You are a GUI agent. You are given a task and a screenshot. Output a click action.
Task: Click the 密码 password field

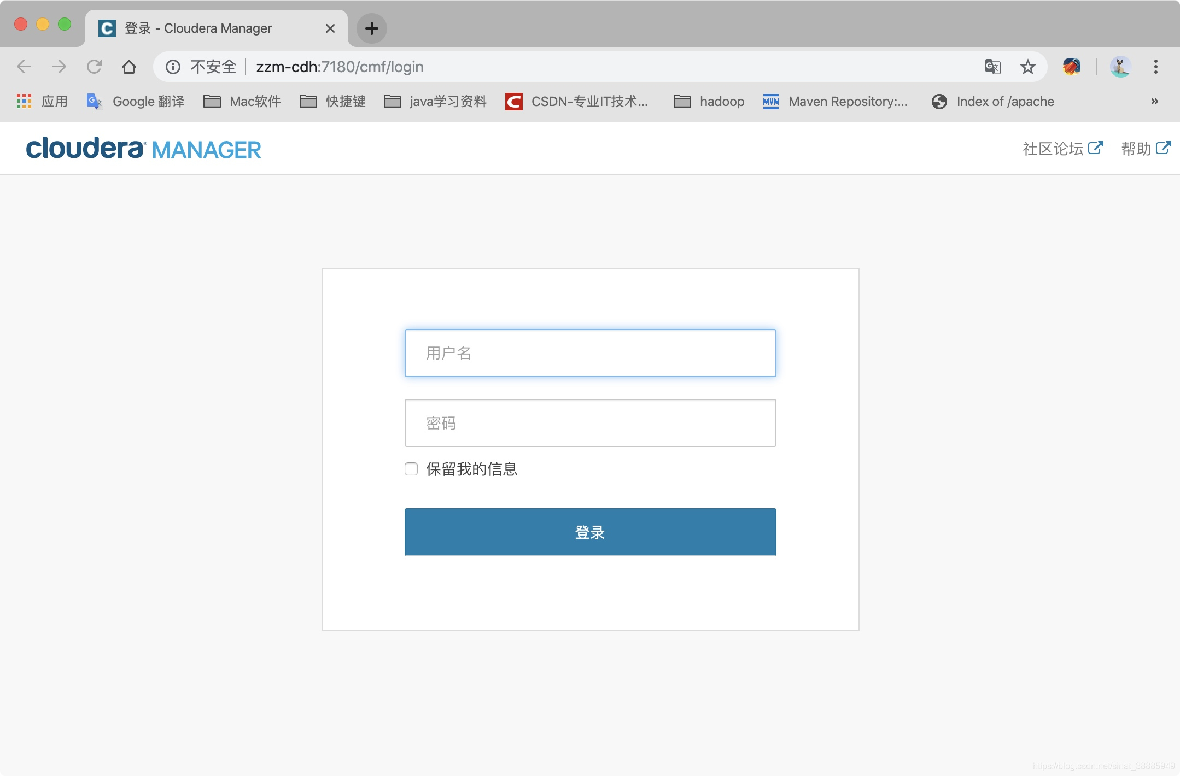(590, 423)
